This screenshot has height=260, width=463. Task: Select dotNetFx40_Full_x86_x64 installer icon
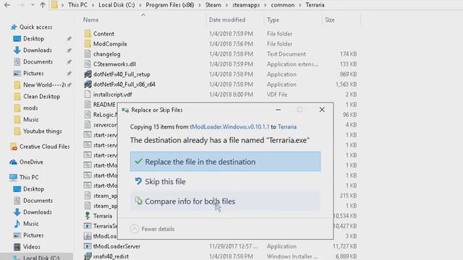click(88, 84)
